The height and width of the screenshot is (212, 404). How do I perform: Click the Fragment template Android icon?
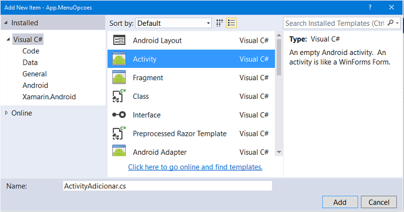pyautogui.click(x=119, y=77)
